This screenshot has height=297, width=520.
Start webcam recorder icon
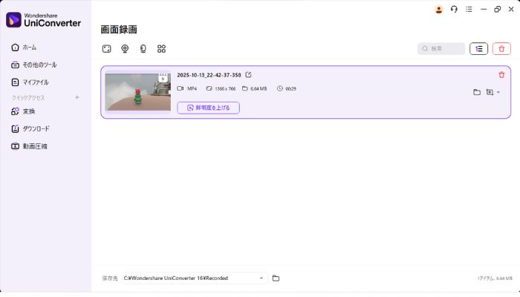coord(125,49)
